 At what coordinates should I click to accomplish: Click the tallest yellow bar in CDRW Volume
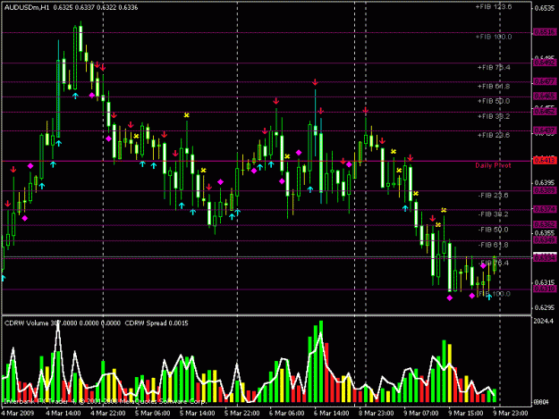[450, 373]
